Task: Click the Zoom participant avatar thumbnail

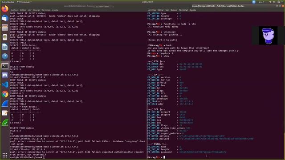Action: click(x=268, y=36)
